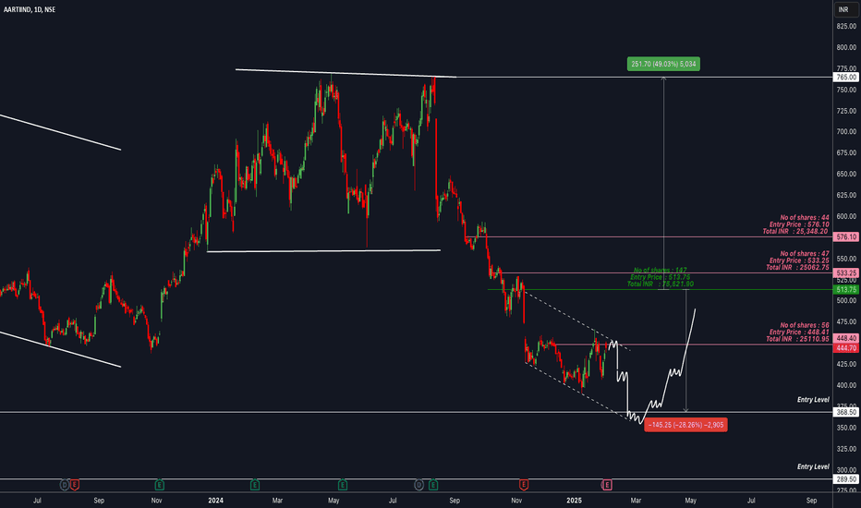Click the 448.40 price axis label
Screen dimensions: 861x508
click(x=846, y=338)
